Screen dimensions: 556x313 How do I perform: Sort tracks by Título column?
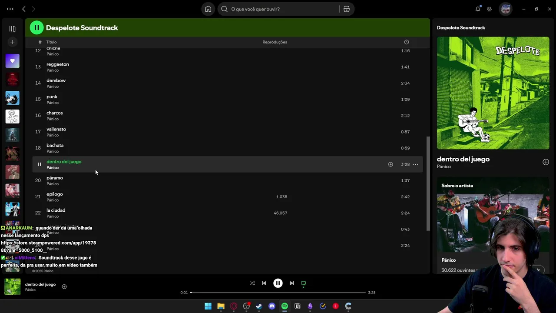point(51,42)
